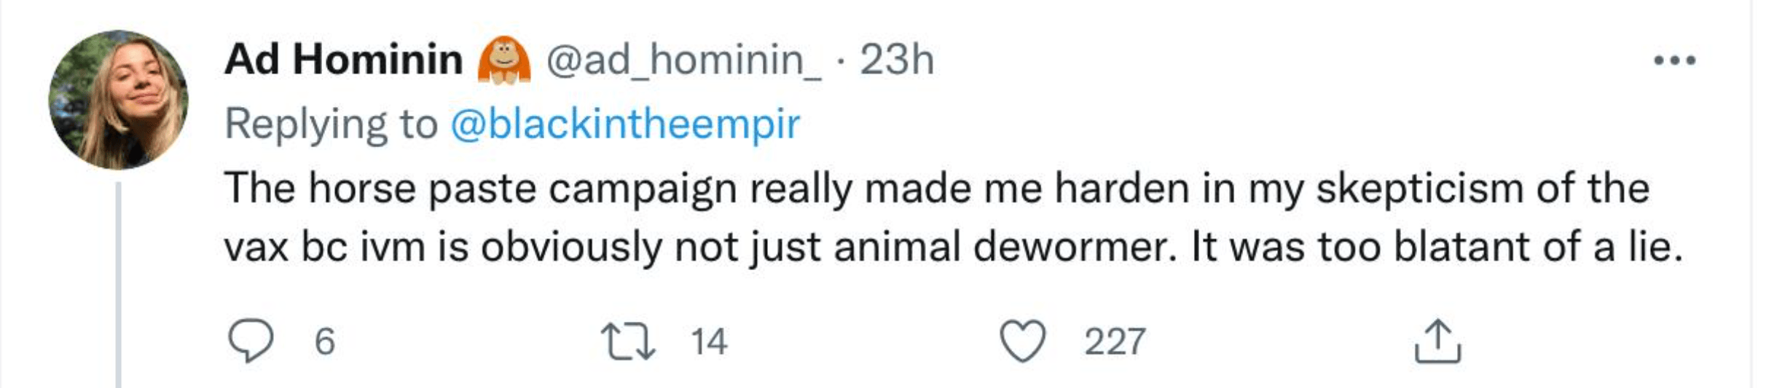Image resolution: width=1766 pixels, height=388 pixels.
Task: Click the reply speech bubble icon
Action: coord(251,341)
